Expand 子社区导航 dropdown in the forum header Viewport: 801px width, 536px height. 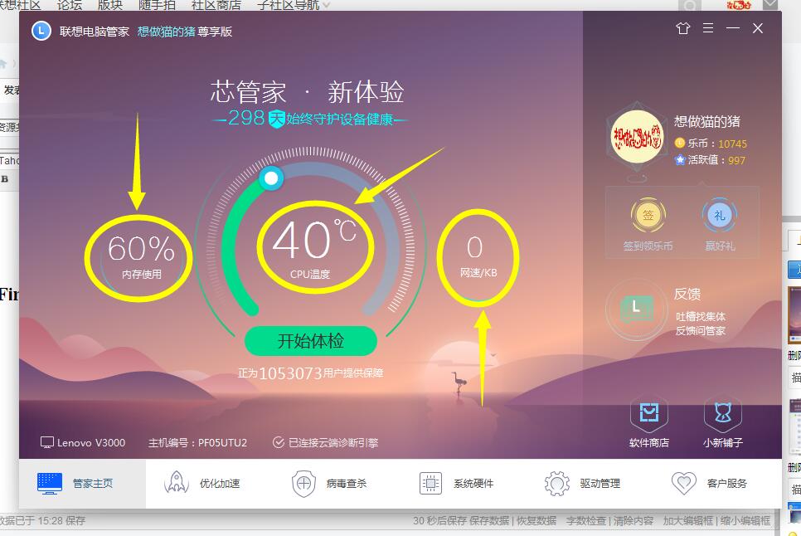(x=294, y=5)
